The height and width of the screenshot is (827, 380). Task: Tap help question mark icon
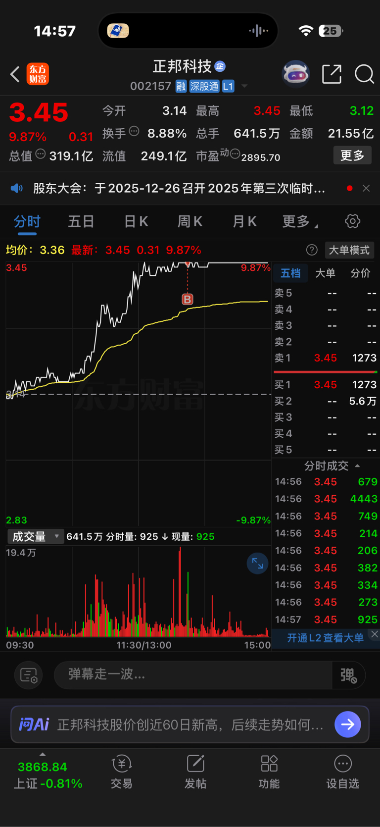[x=312, y=250]
